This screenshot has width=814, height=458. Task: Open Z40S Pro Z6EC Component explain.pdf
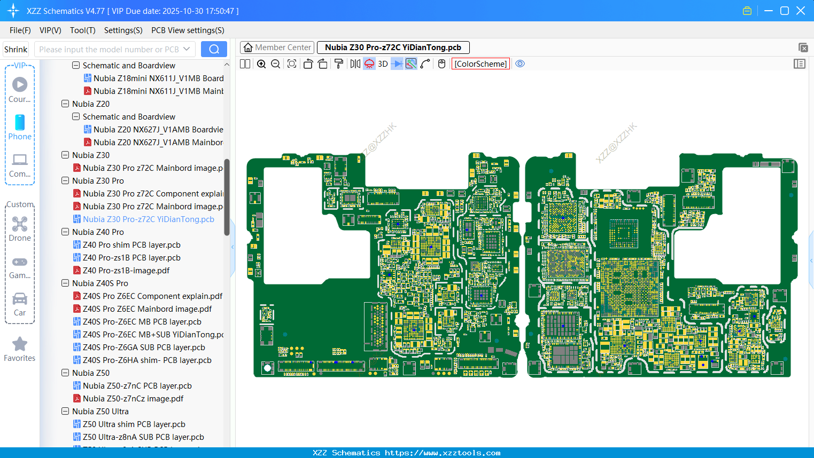[152, 296]
